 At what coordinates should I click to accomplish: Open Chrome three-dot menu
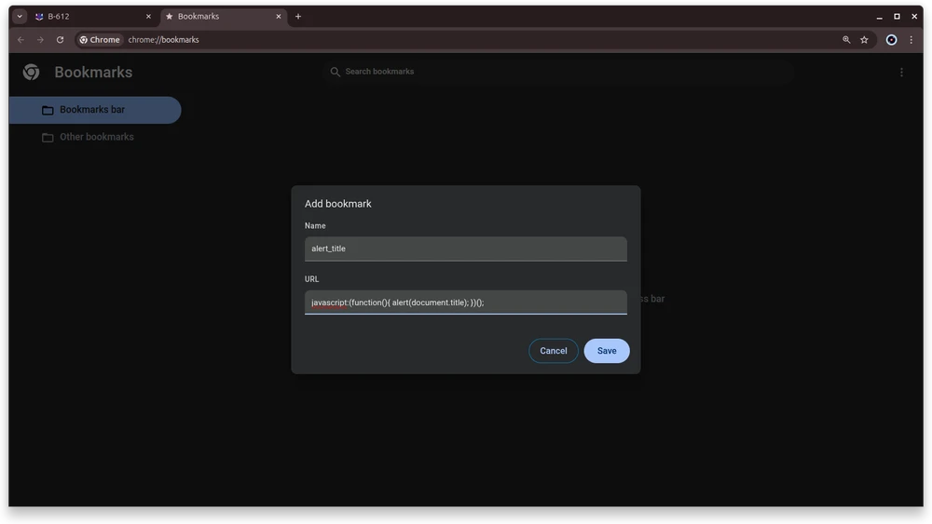click(x=911, y=40)
